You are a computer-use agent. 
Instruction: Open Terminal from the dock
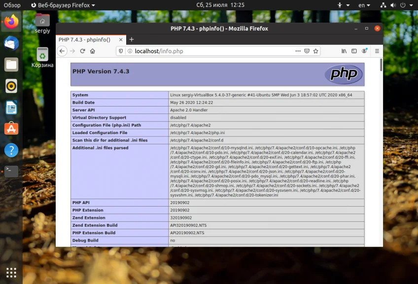coord(11,172)
